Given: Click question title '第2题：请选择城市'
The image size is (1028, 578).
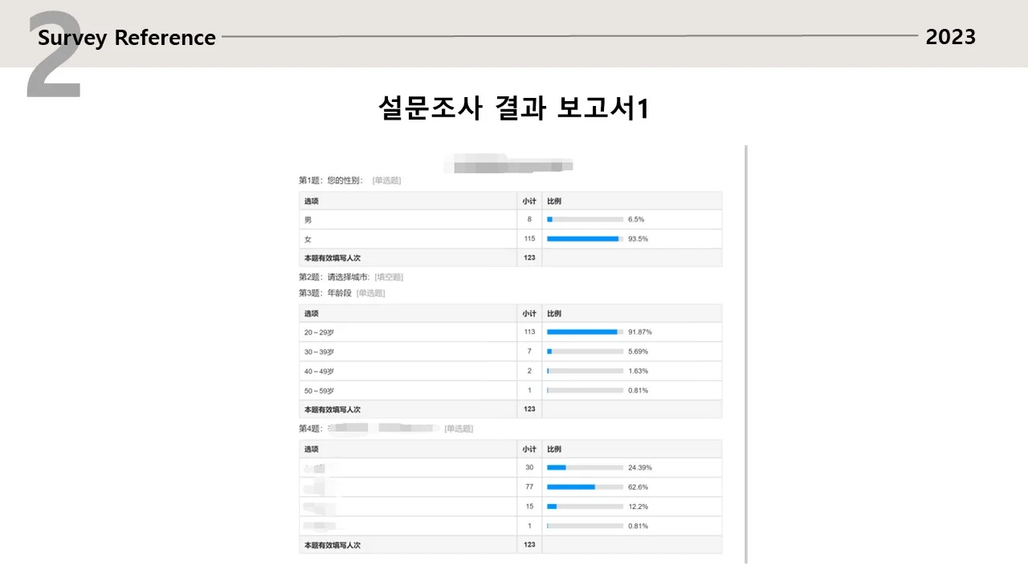Looking at the screenshot, I should pos(333,277).
